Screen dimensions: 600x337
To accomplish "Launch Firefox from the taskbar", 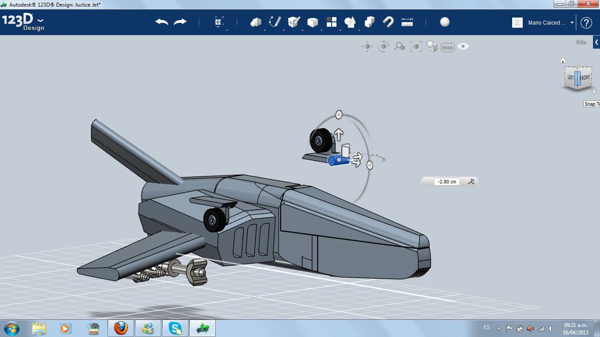I will pyautogui.click(x=120, y=328).
